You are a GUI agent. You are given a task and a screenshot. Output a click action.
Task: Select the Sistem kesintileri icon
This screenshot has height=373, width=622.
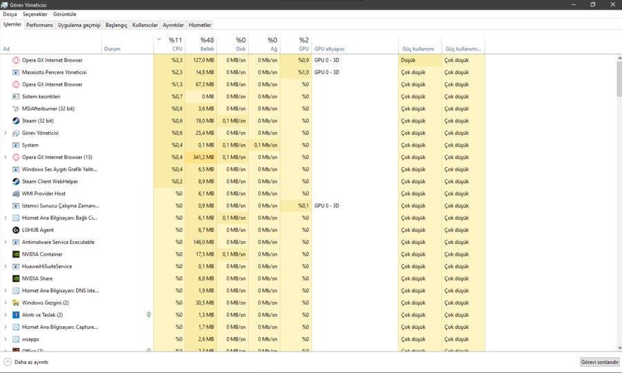[x=16, y=97]
